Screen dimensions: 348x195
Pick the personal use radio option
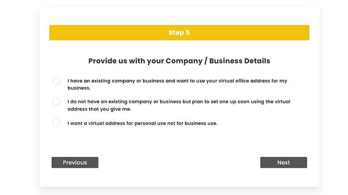click(x=57, y=123)
